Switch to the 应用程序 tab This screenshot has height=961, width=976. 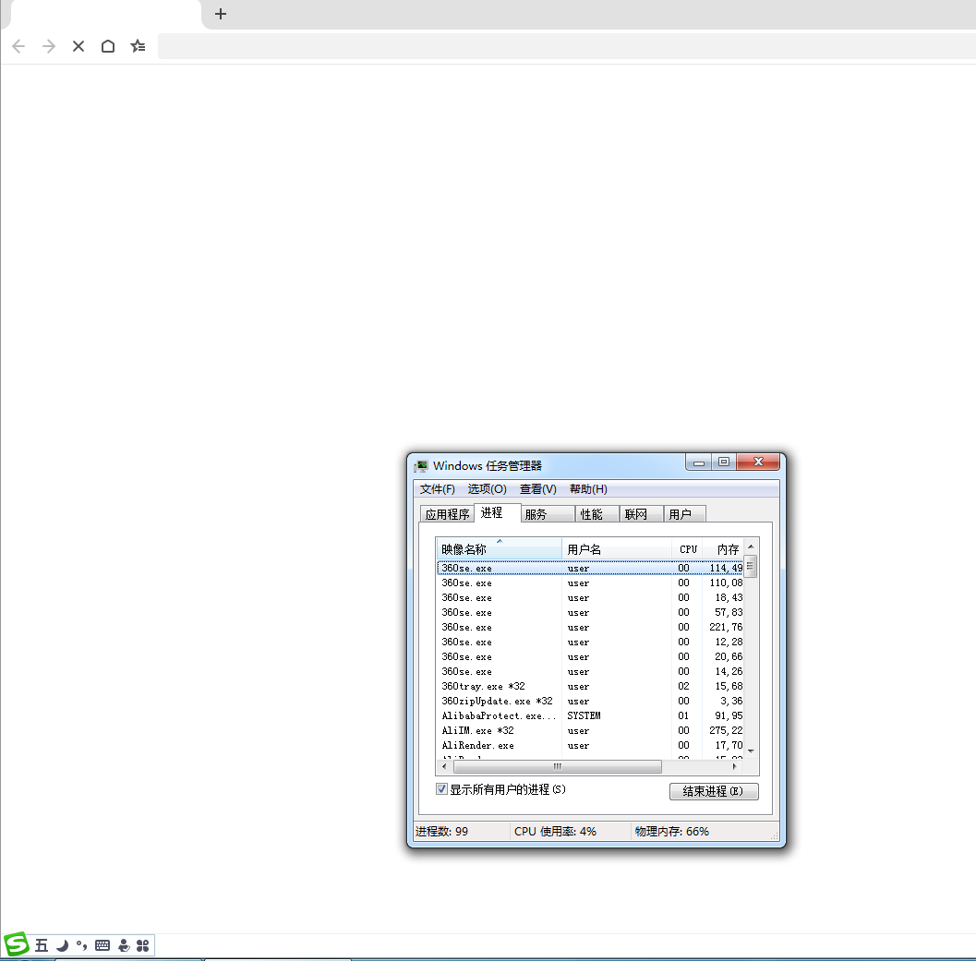tap(447, 514)
